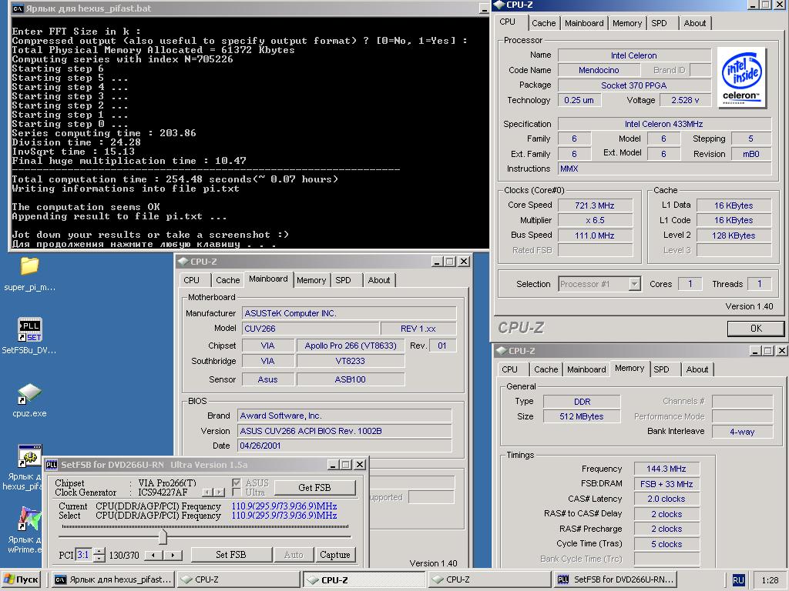Click the Intel Inside Celeron logo
Screen dimensions: 789x591
(x=741, y=77)
